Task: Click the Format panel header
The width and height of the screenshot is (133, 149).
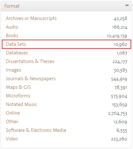Action: coord(66,6)
